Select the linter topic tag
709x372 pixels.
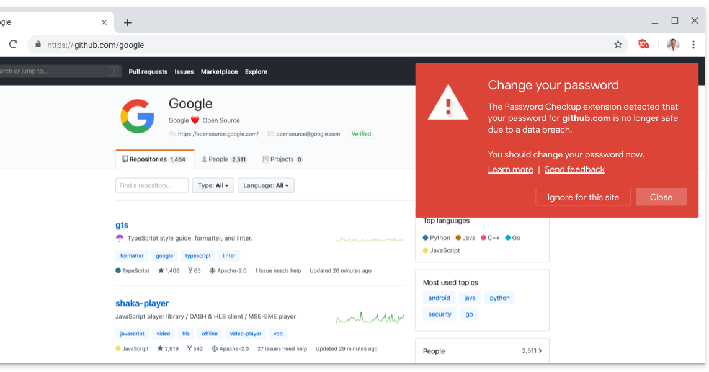click(x=229, y=256)
